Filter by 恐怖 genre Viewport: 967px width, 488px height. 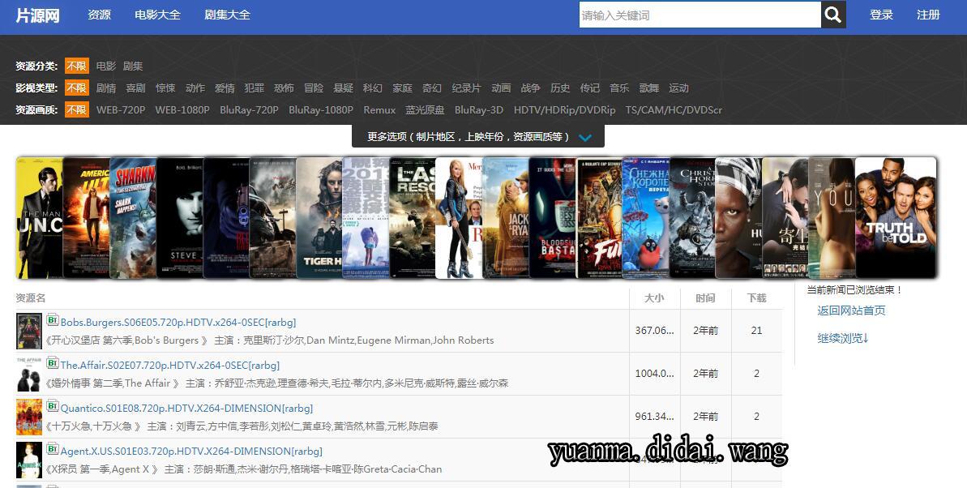[x=284, y=88]
